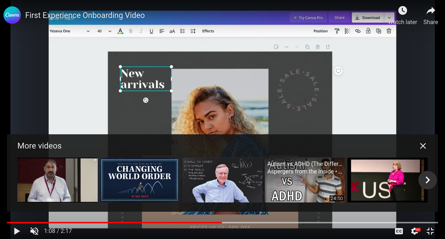Image resolution: width=445 pixels, height=239 pixels.
Task: Open the text color picker
Action: point(120,31)
